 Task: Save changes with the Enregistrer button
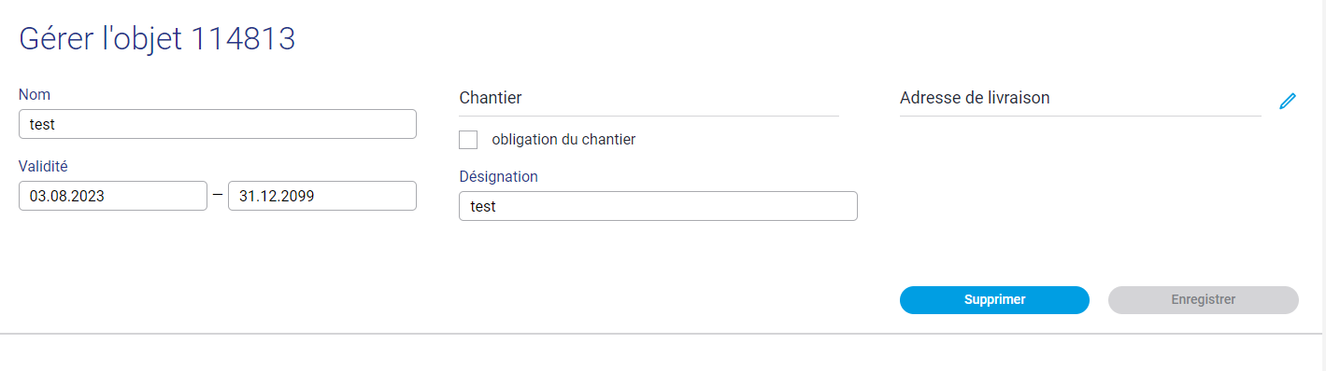(1204, 300)
